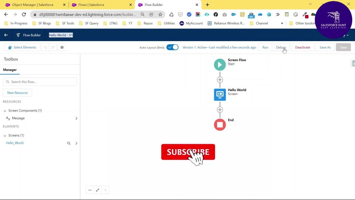Click the Redo arrow in toolbar
The height and width of the screenshot is (200, 355).
click(53, 47)
